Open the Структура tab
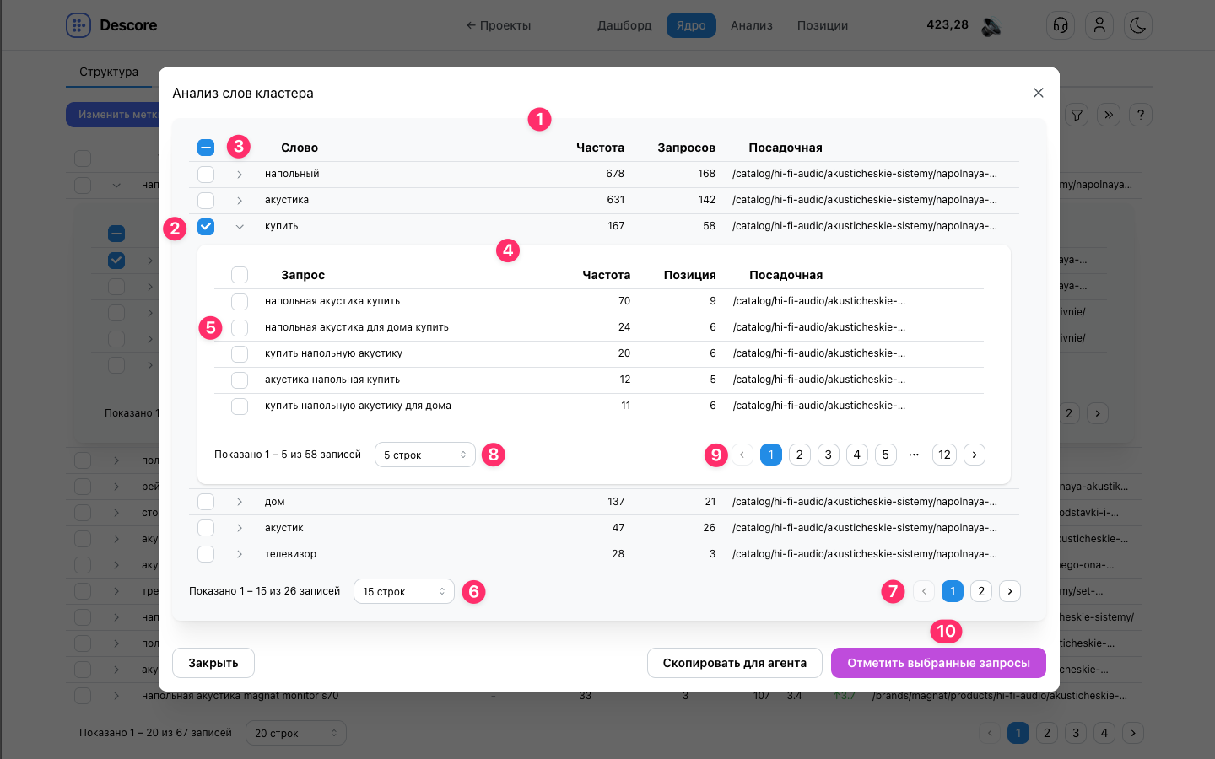The width and height of the screenshot is (1215, 759). [109, 72]
